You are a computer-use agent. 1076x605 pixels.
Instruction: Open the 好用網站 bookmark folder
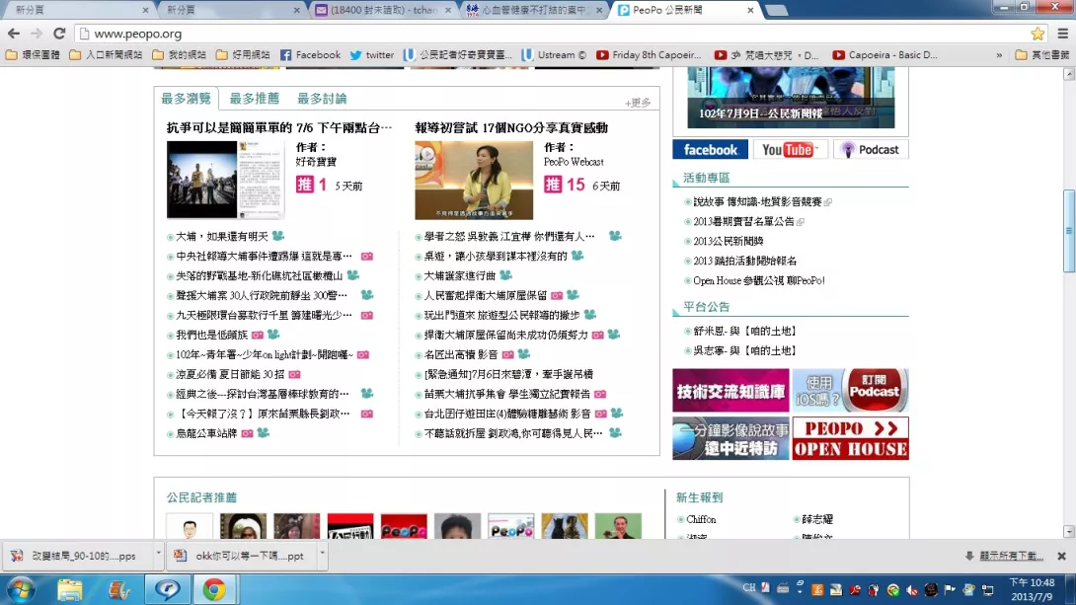click(x=242, y=55)
